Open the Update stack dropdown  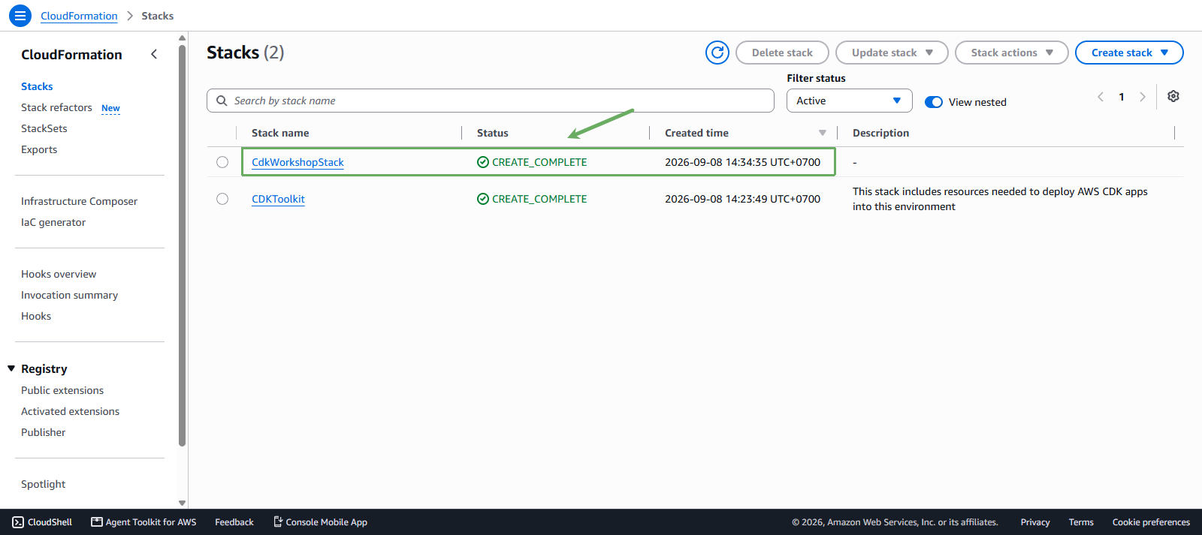coord(892,53)
